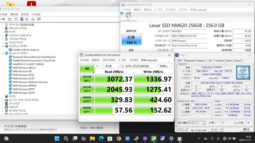
Task: Open Google Chrome from the taskbar
Action: (119, 138)
